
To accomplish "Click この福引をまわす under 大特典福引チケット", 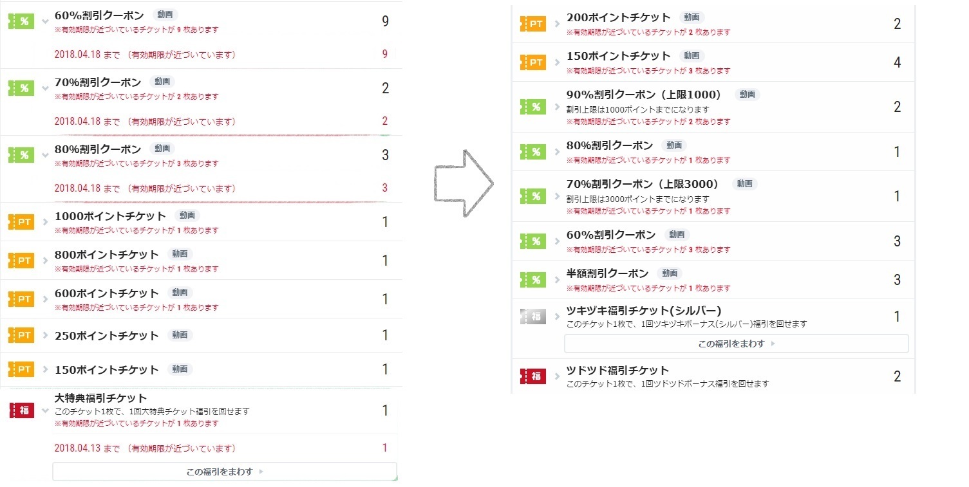I will click(225, 472).
